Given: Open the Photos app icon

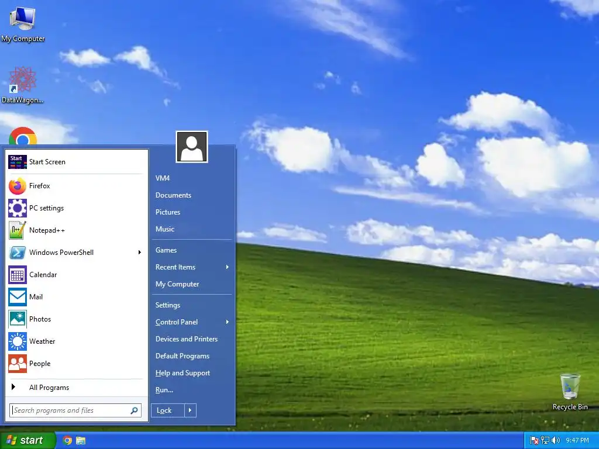Looking at the screenshot, I should [x=18, y=319].
